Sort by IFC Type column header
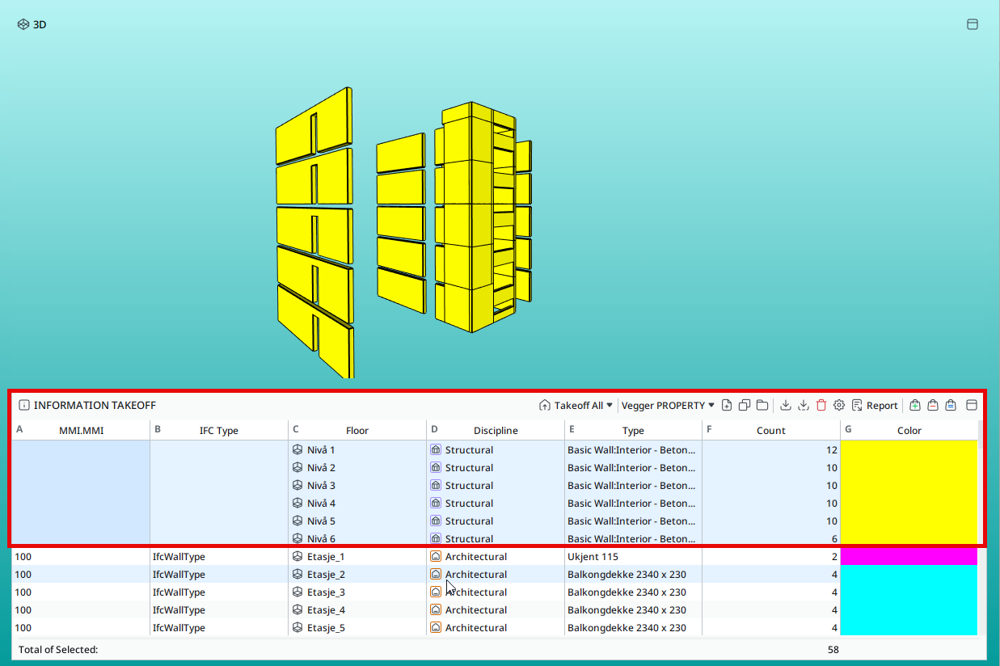The height and width of the screenshot is (666, 1000). point(219,431)
